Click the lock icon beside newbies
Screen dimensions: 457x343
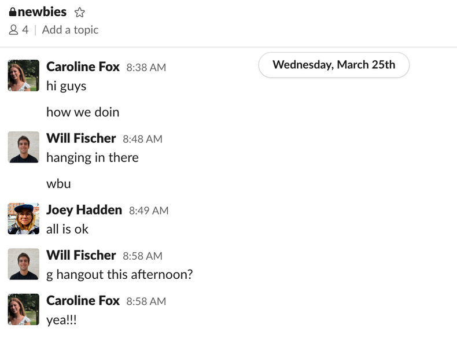point(13,12)
